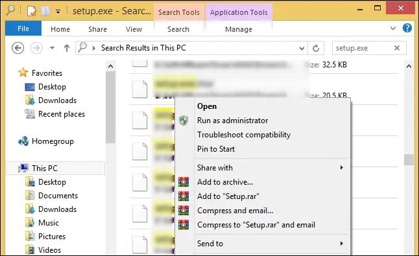
Task: Click Search Results in This PC path
Action: (x=143, y=48)
